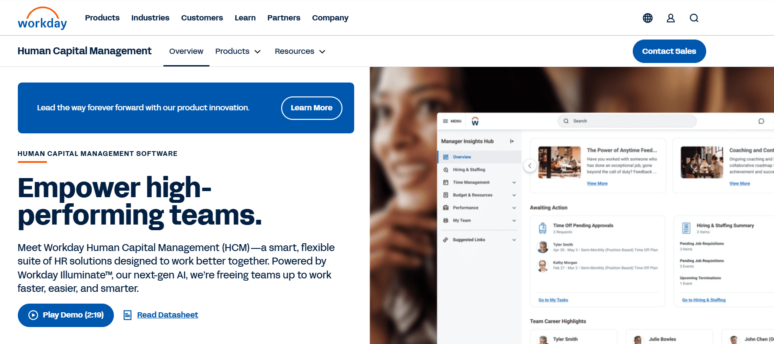Click the collapse sidebar icon beside Manager Insights Hub

(512, 141)
